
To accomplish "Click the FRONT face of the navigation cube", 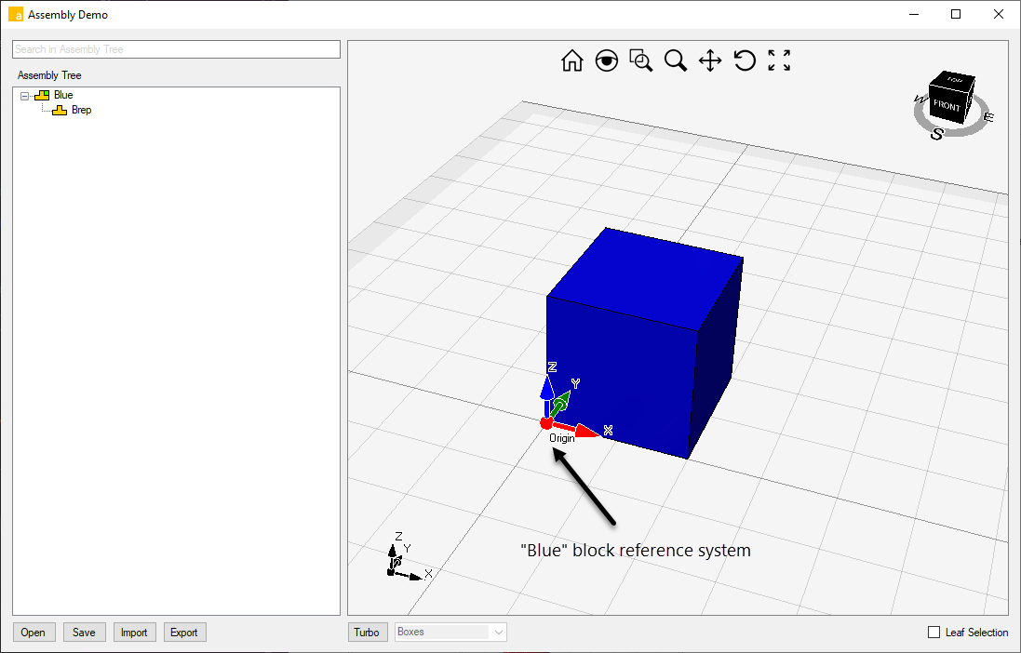I will (948, 107).
